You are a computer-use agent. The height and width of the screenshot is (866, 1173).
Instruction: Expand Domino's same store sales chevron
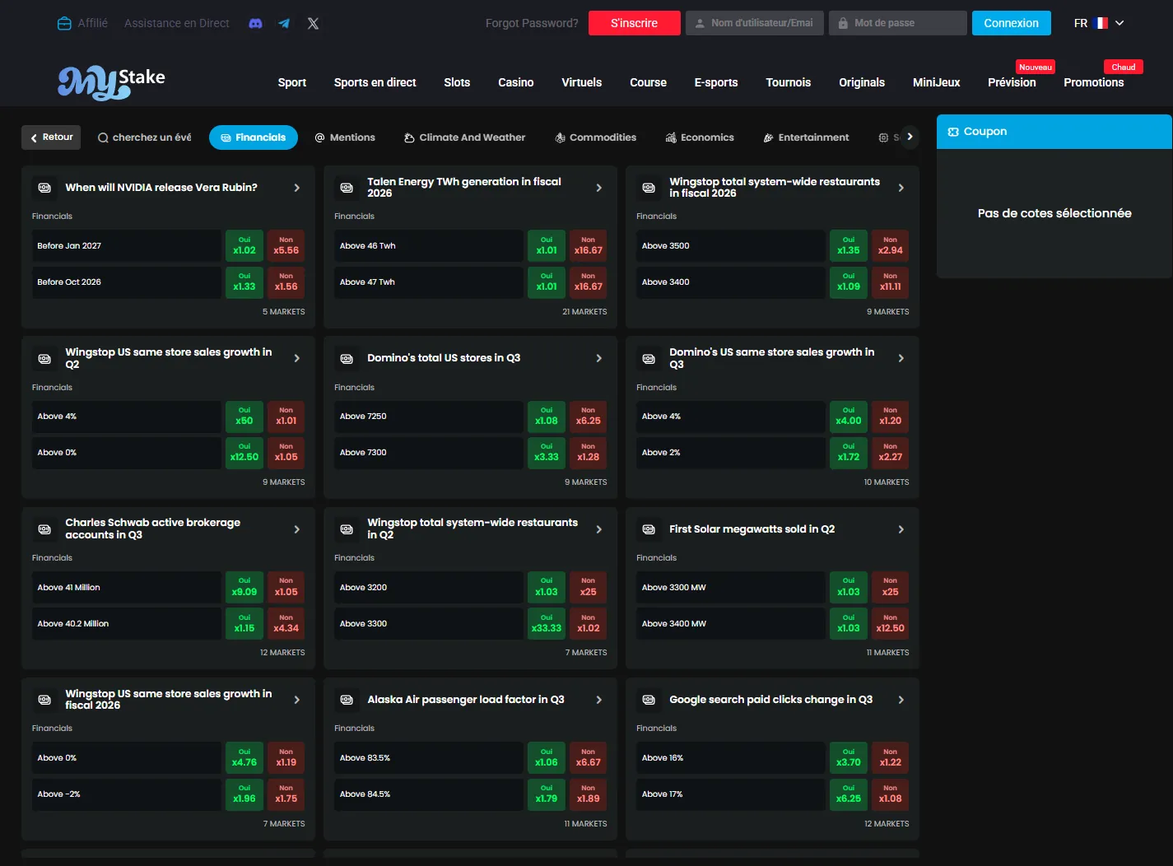pyautogui.click(x=901, y=358)
